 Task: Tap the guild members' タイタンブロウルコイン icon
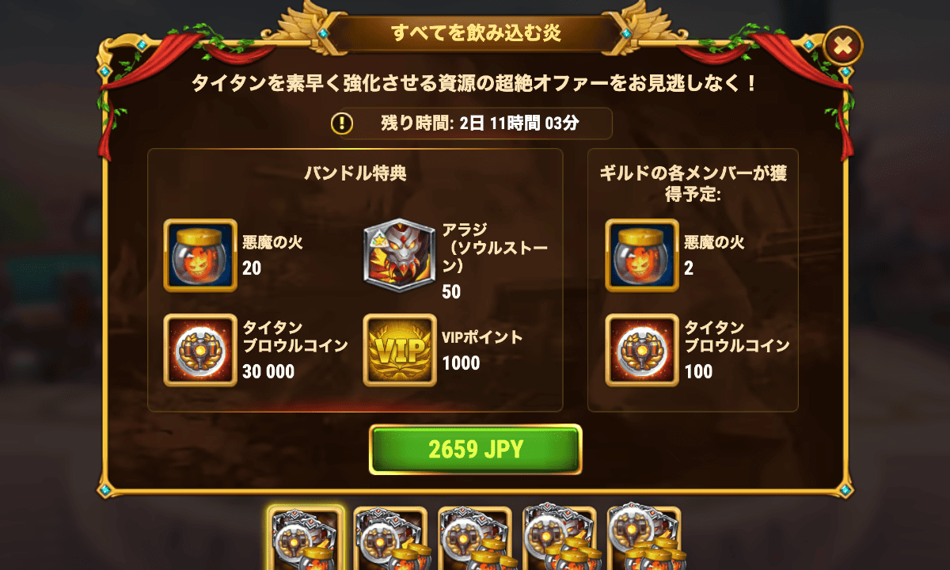tap(641, 350)
